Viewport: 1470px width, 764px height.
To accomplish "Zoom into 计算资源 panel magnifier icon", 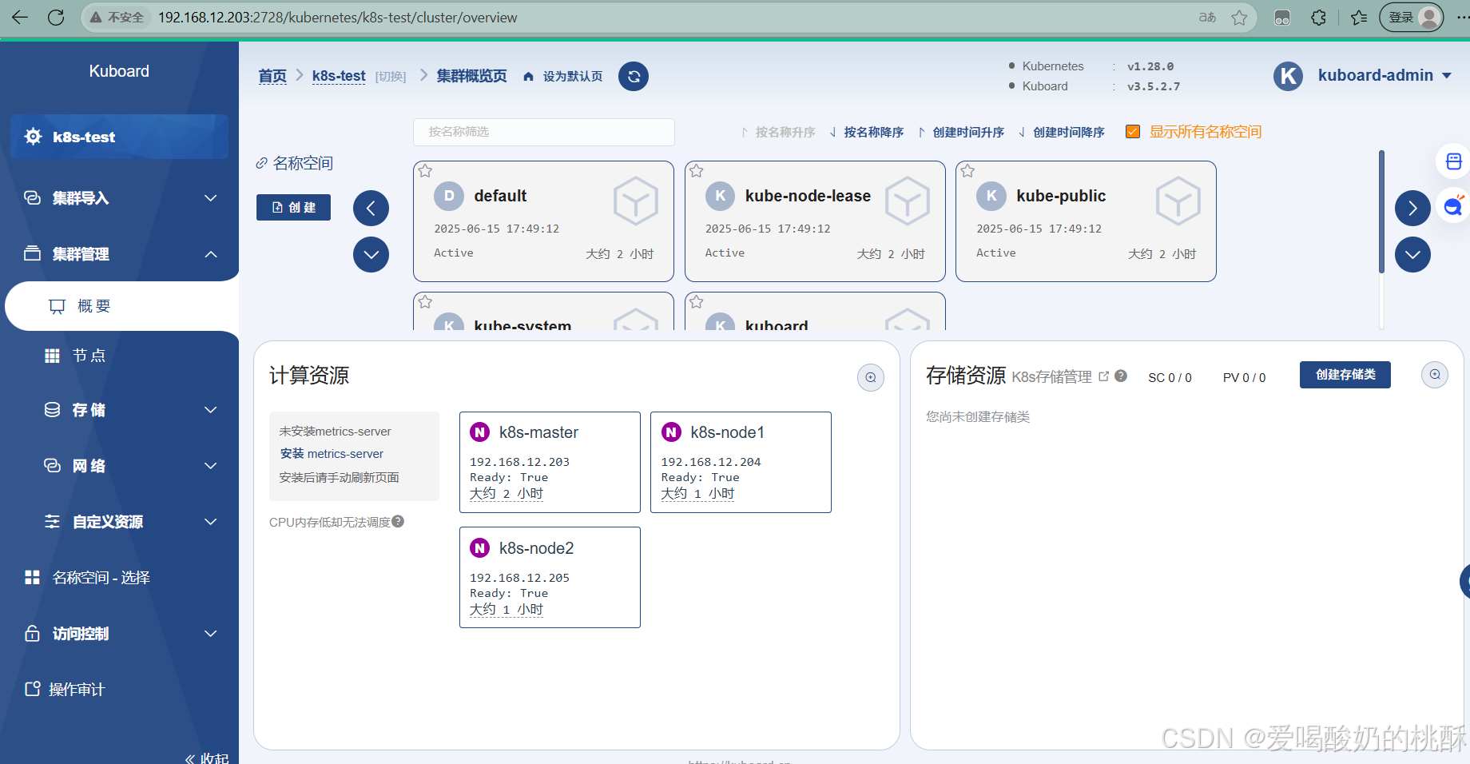I will click(x=871, y=377).
